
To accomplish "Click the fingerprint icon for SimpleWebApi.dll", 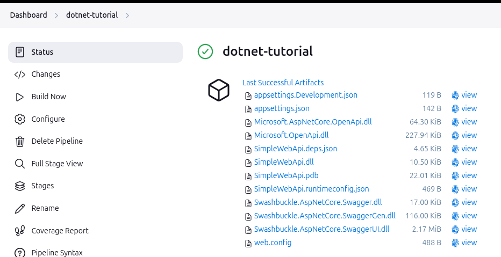I will (x=455, y=162).
